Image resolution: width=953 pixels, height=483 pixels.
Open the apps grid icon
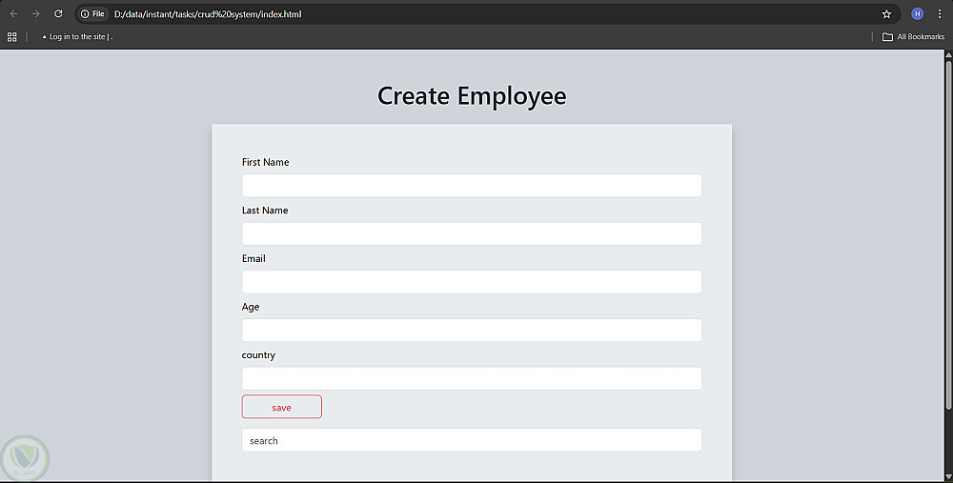12,37
